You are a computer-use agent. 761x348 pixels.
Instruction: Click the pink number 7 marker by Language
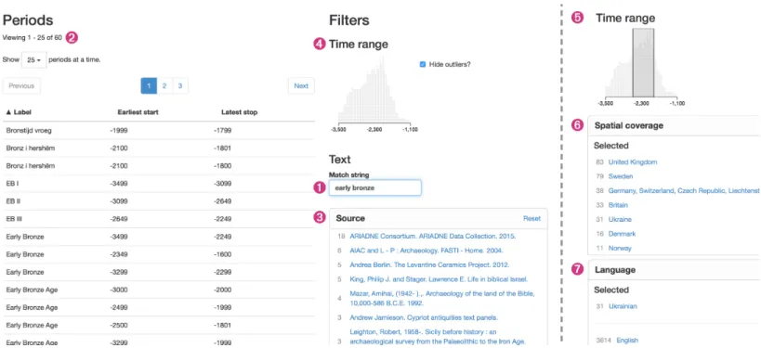(x=577, y=270)
